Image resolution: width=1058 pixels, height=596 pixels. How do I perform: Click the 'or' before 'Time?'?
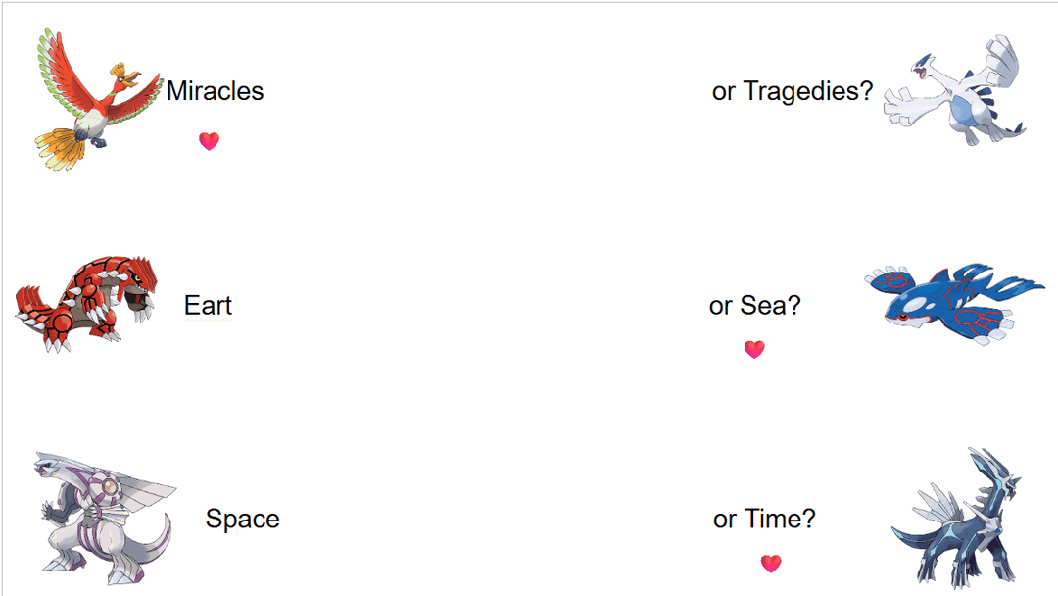725,519
